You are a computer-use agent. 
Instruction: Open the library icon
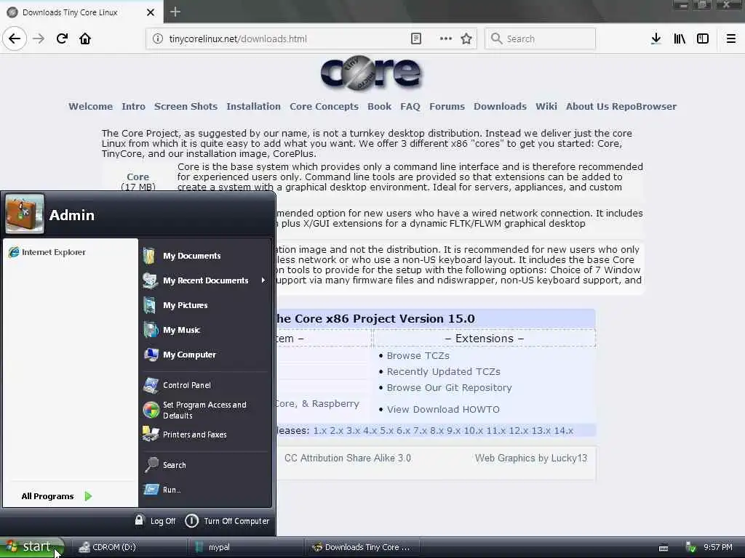[x=680, y=39]
